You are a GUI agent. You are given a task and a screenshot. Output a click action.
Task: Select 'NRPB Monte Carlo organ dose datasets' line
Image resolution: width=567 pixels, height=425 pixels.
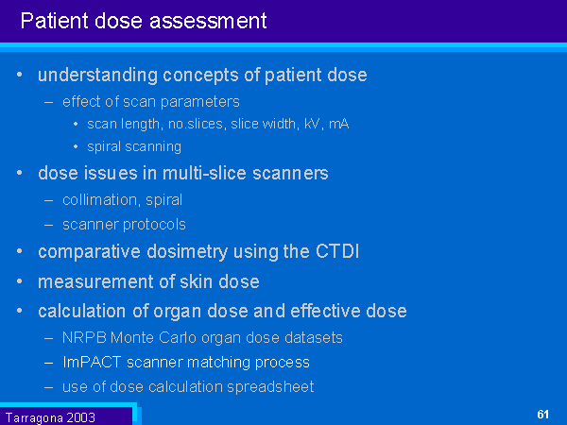[x=202, y=337]
